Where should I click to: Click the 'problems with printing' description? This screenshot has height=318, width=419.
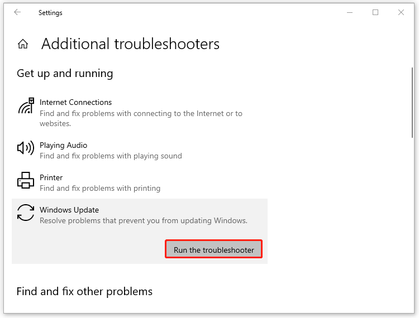point(100,189)
